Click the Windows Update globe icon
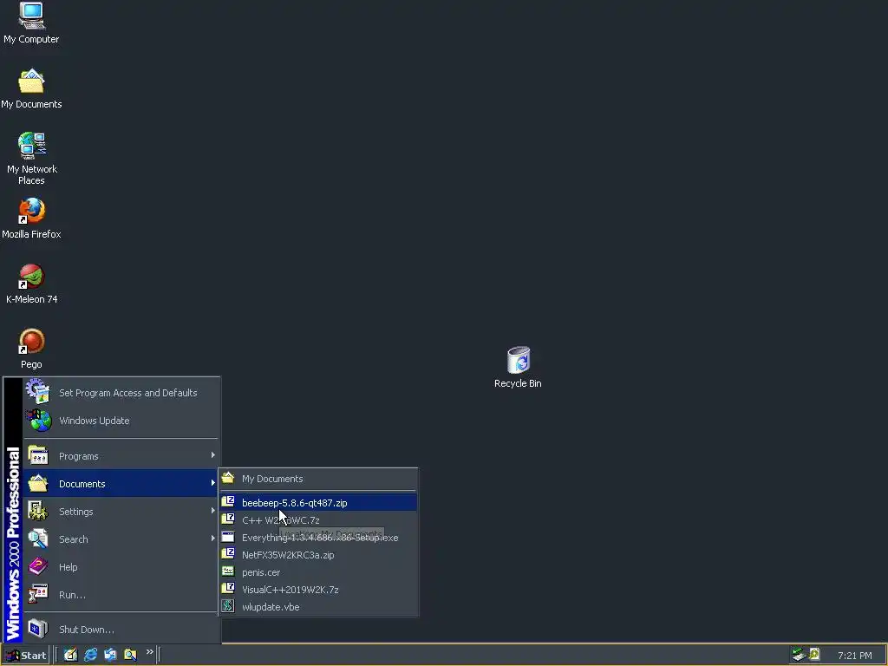Image resolution: width=888 pixels, height=666 pixels. click(x=38, y=421)
